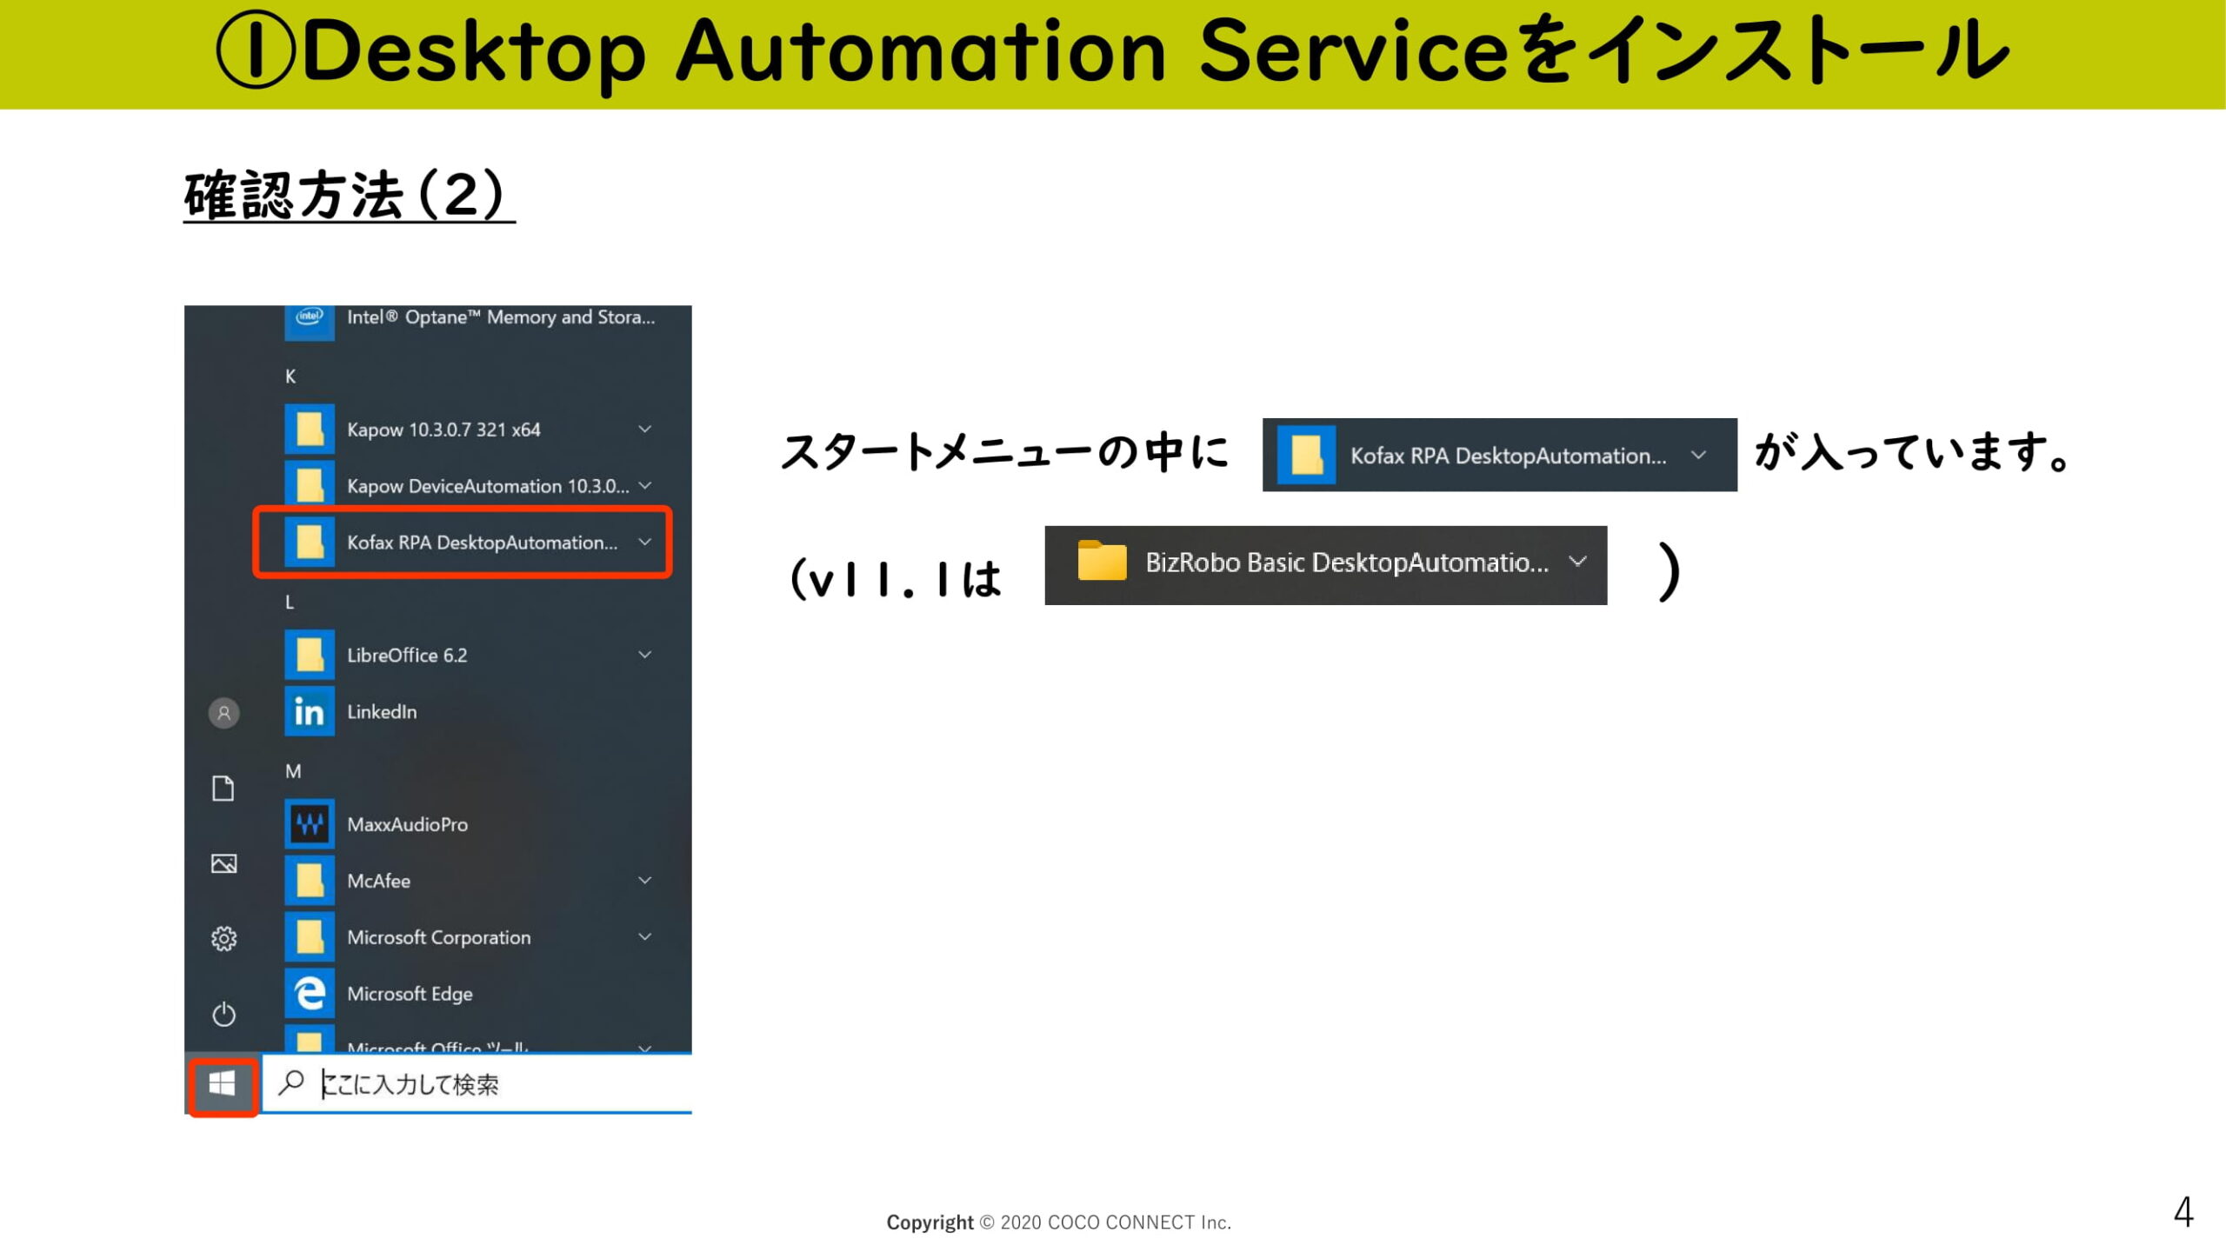Launch the LinkedIn app icon
The width and height of the screenshot is (2226, 1252).
click(310, 711)
